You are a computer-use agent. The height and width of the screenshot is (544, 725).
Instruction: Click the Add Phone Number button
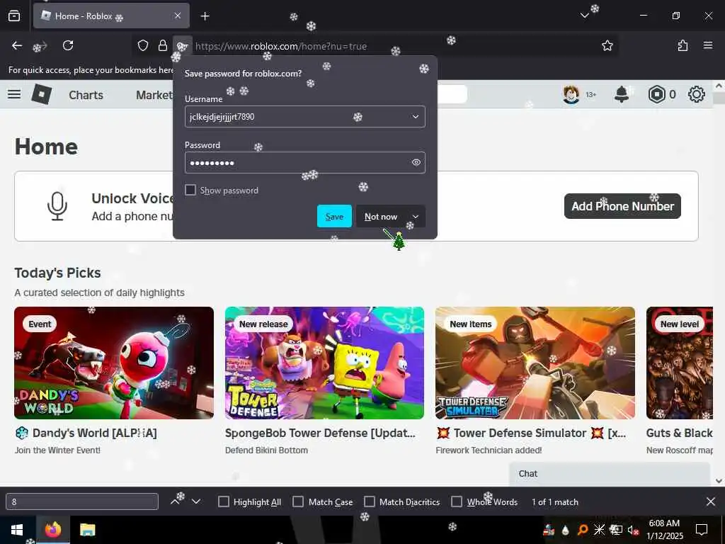622,206
